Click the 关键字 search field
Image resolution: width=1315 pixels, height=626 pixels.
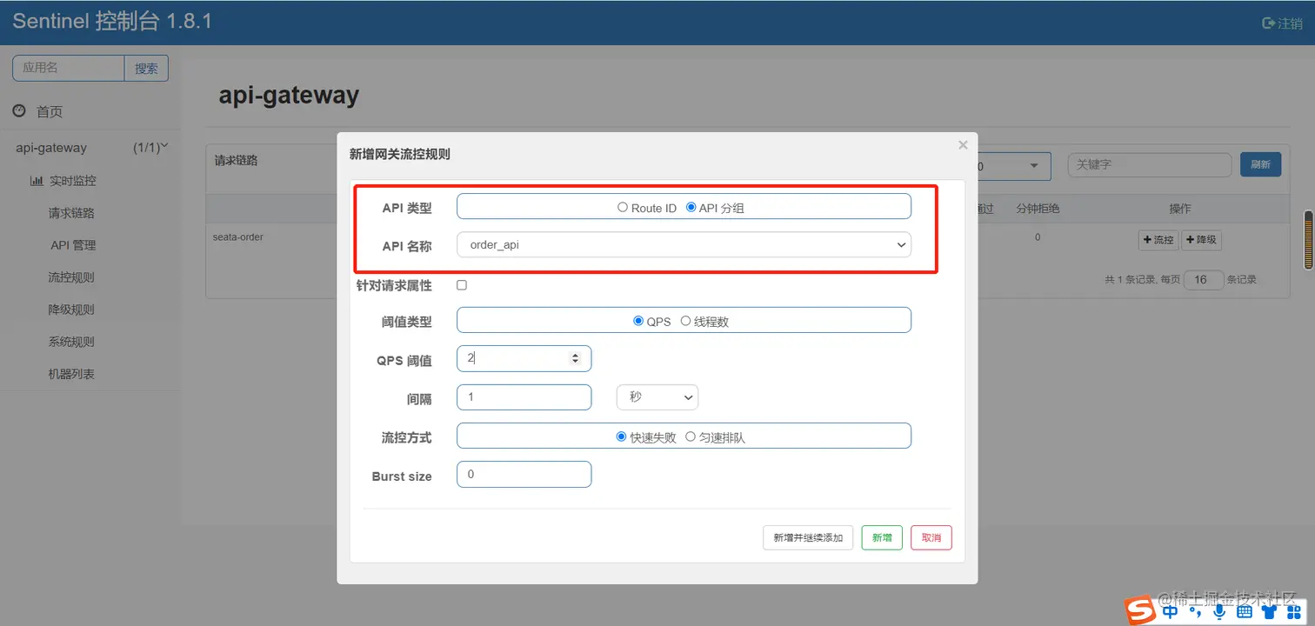tap(1149, 165)
